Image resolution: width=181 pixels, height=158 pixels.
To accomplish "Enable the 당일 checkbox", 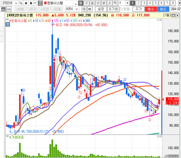I will (121, 9).
